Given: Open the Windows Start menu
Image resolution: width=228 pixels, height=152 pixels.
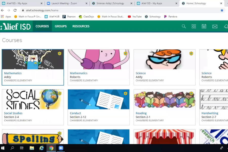Looking at the screenshot, I should tap(3, 148).
